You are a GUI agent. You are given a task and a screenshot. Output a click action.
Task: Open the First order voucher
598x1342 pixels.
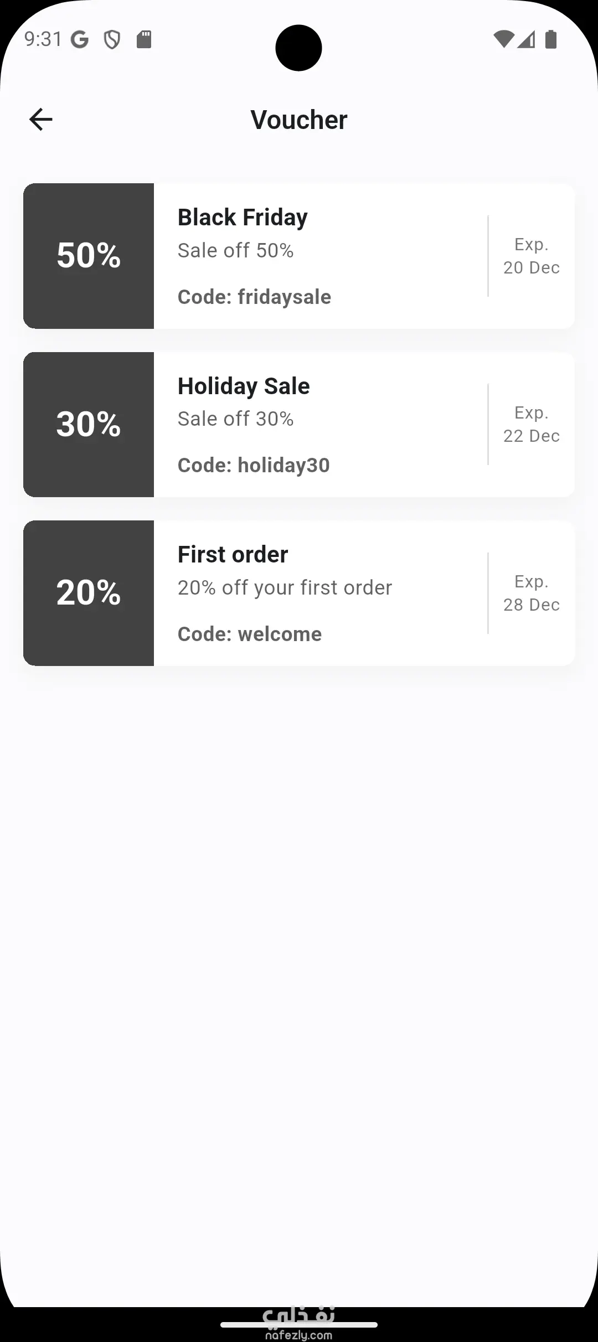(x=233, y=555)
